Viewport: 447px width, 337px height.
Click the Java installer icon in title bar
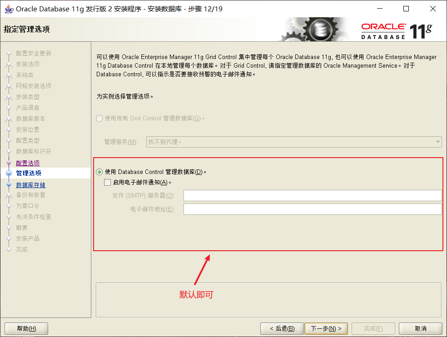click(x=9, y=9)
